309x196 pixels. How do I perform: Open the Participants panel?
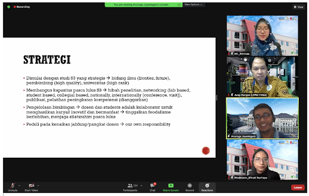[130, 187]
